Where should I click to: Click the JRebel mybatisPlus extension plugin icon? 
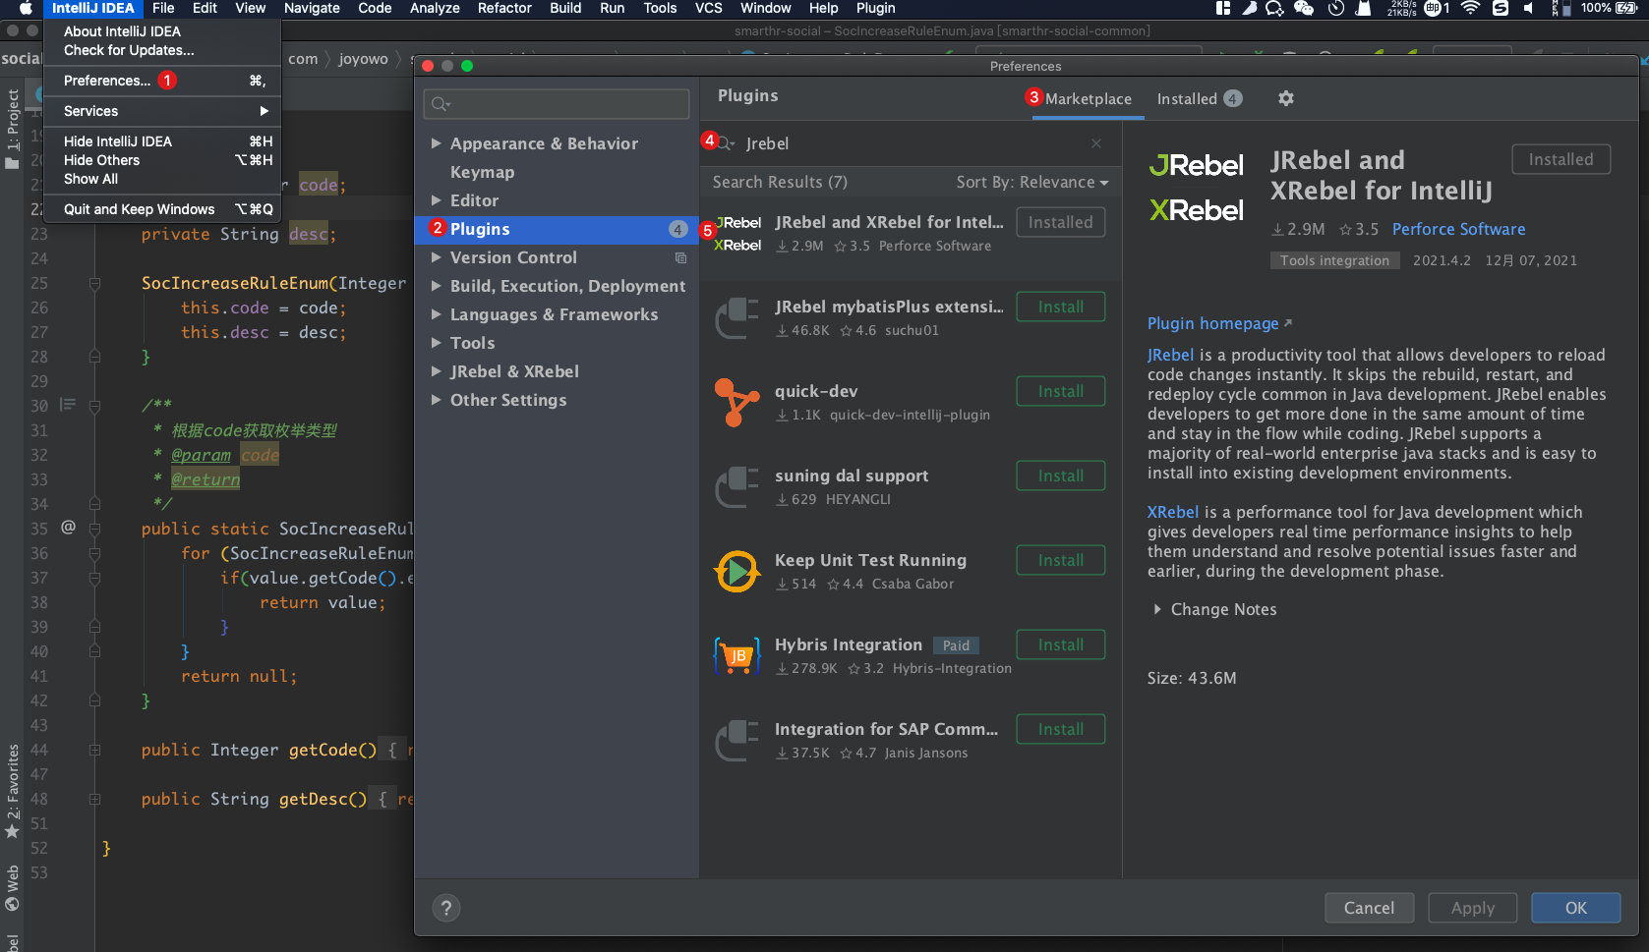pyautogui.click(x=737, y=318)
